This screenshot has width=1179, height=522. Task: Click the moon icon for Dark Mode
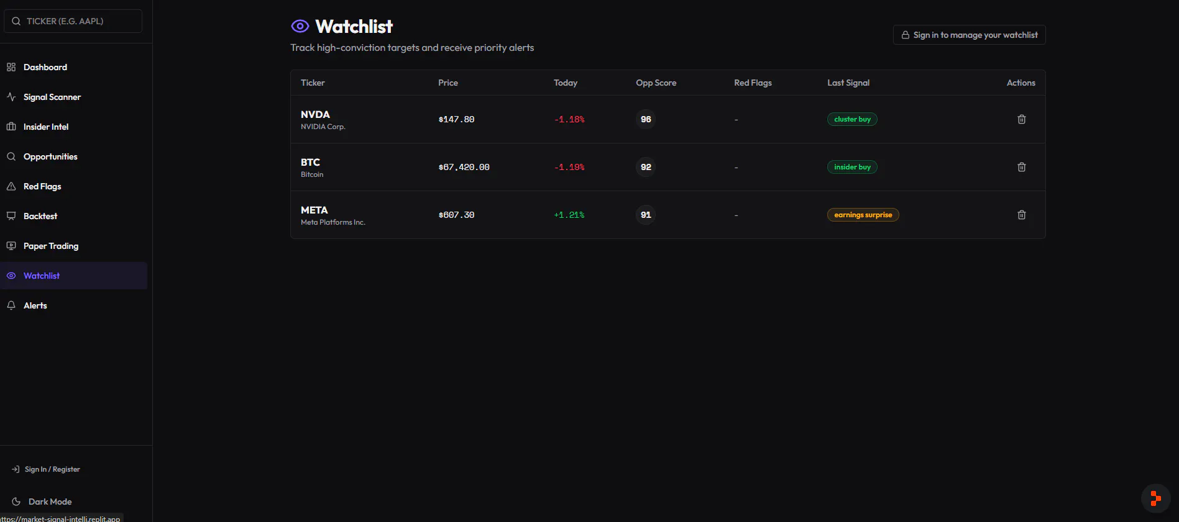[16, 502]
